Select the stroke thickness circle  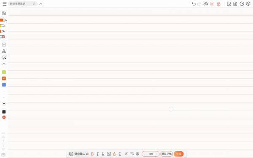click(4, 104)
